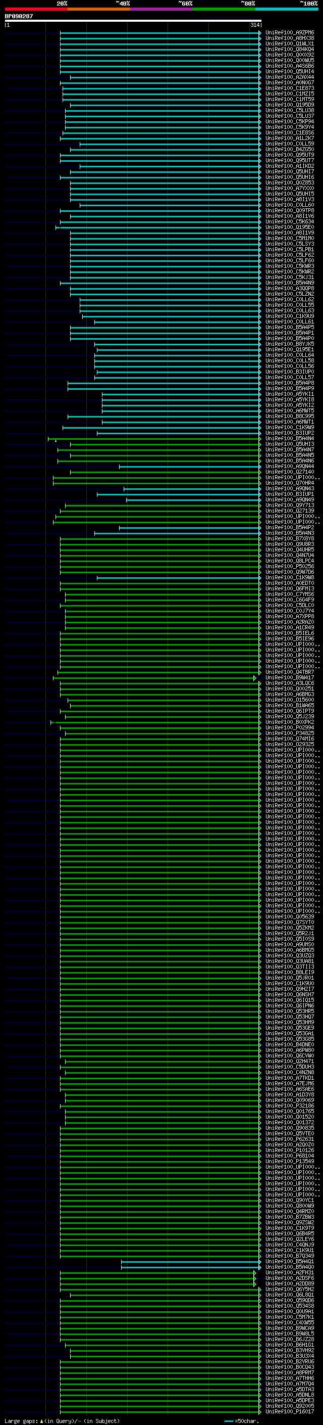Click the UniRef100_Q9Y713 label
Image resolution: width=323 pixels, height=1425 pixels.
[290, 505]
